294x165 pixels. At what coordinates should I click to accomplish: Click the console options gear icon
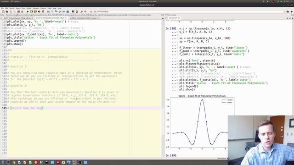pyautogui.click(x=292, y=18)
